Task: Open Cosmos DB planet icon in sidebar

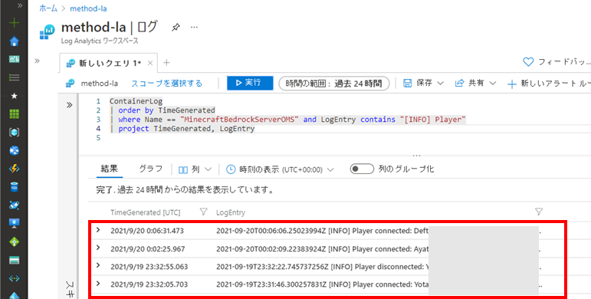Action: (x=14, y=205)
